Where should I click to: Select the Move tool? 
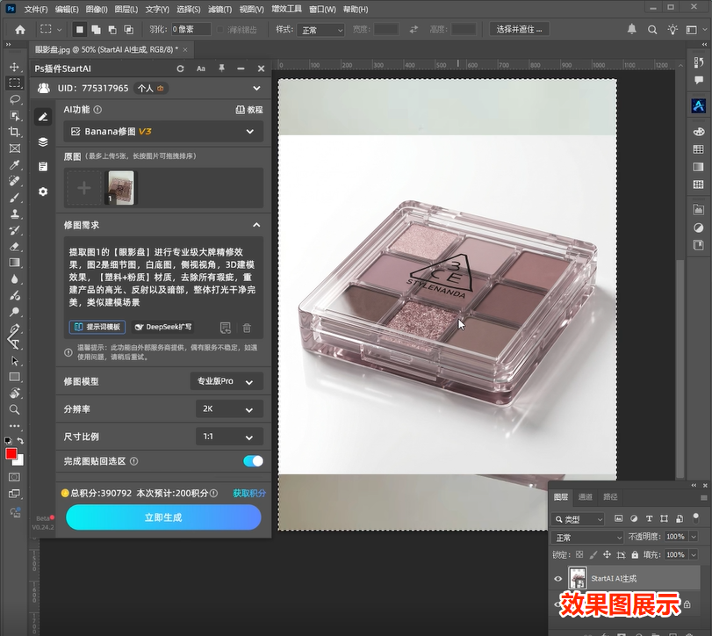[x=15, y=67]
